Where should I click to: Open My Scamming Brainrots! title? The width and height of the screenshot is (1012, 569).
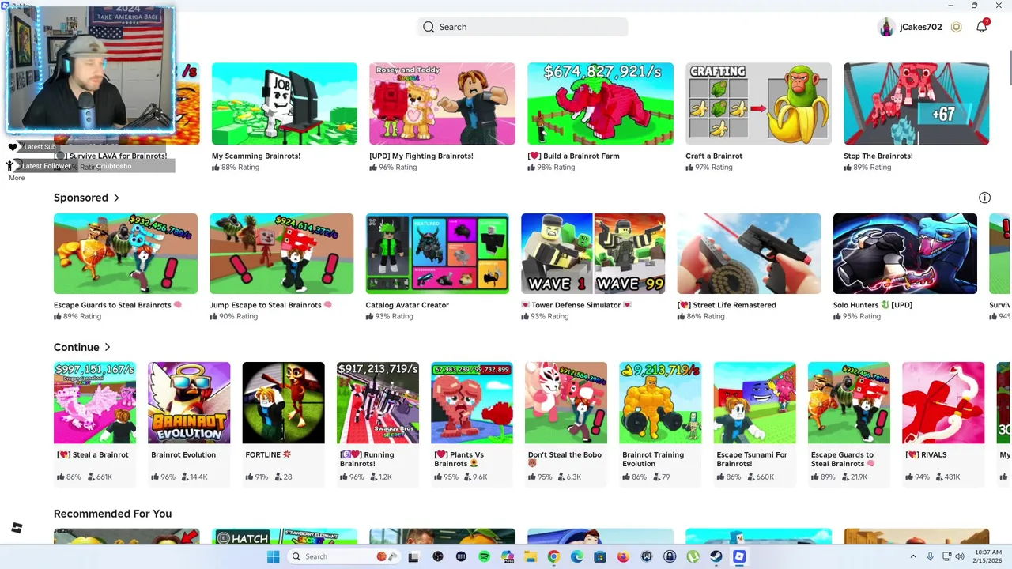tap(256, 156)
